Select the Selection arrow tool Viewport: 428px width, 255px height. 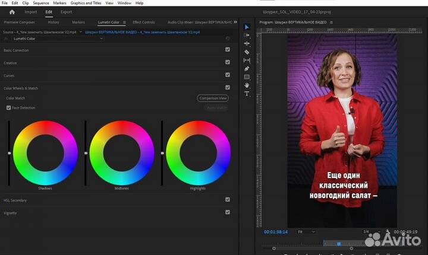[x=247, y=27]
